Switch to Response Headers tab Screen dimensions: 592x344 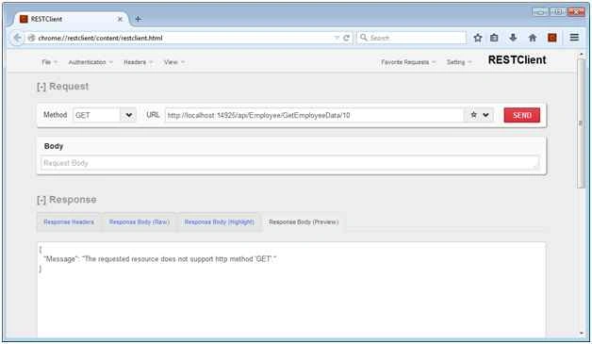tap(69, 222)
